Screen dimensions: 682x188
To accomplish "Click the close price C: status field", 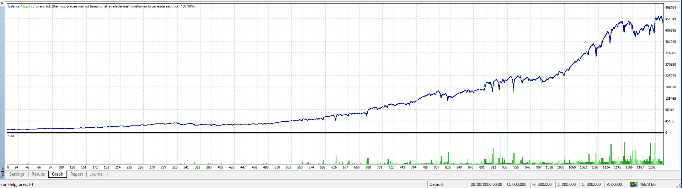I will point(591,184).
